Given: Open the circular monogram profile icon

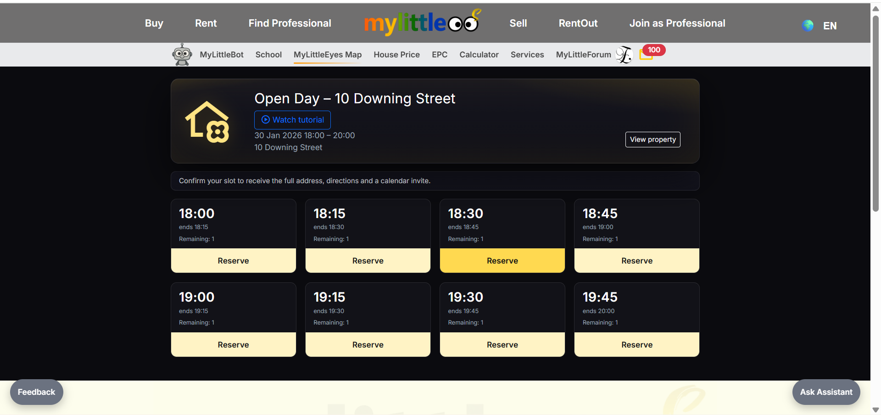Looking at the screenshot, I should pyautogui.click(x=624, y=55).
